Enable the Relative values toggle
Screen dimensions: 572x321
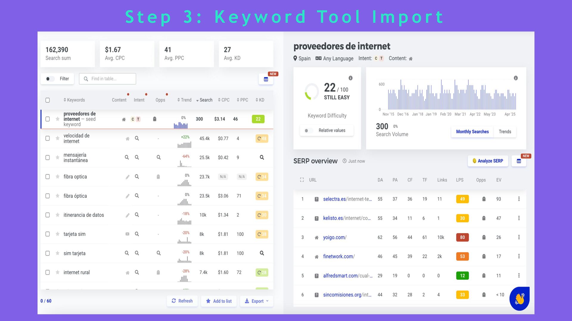[x=308, y=130]
